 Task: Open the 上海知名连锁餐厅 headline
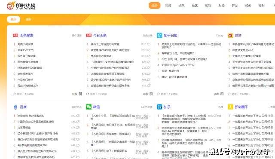click(x=107, y=74)
